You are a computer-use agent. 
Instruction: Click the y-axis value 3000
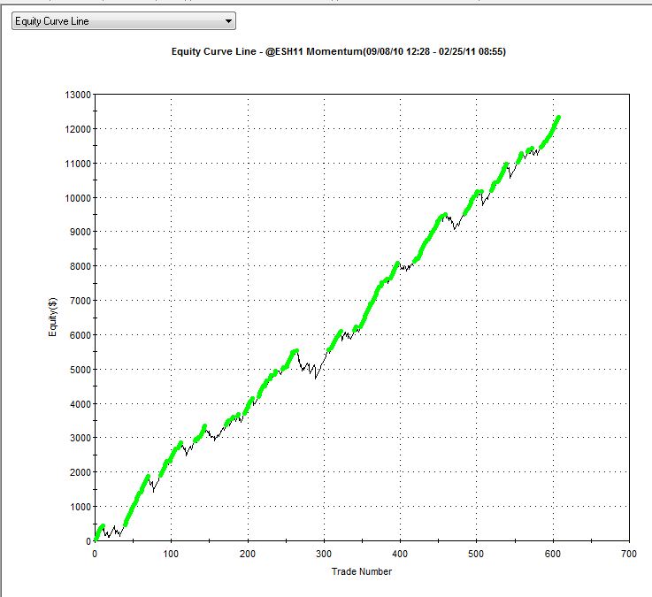tap(81, 438)
